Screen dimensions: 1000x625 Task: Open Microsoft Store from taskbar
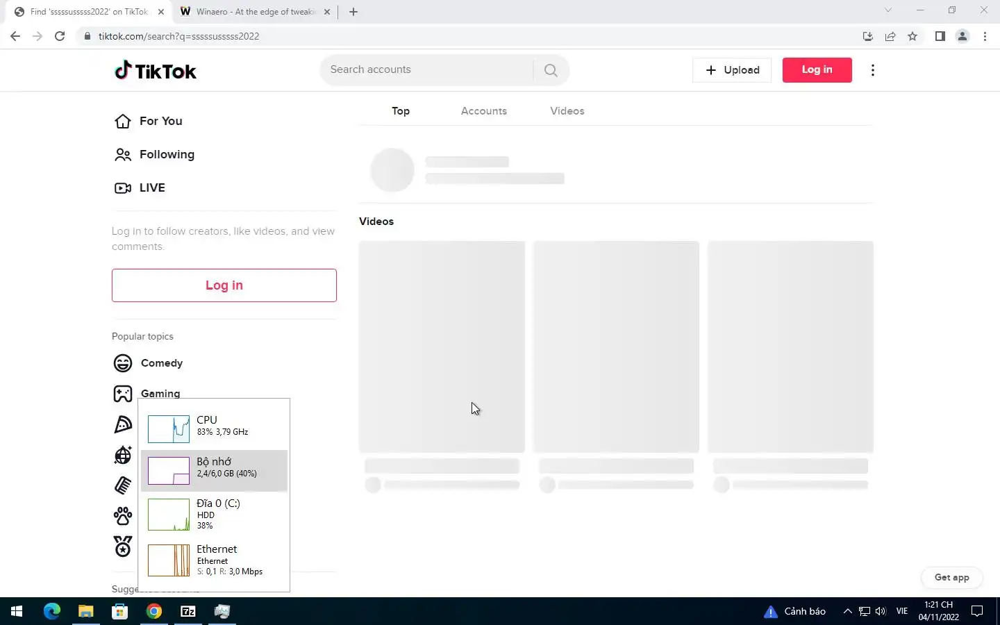pyautogui.click(x=120, y=611)
